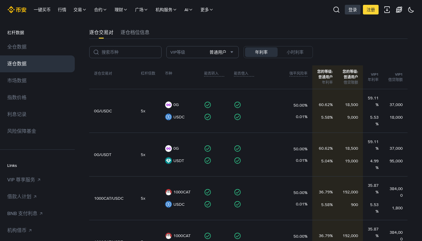Screen dimensions: 422x241
Task: Open the VIP 尊享服务 link
Action: tap(24, 180)
